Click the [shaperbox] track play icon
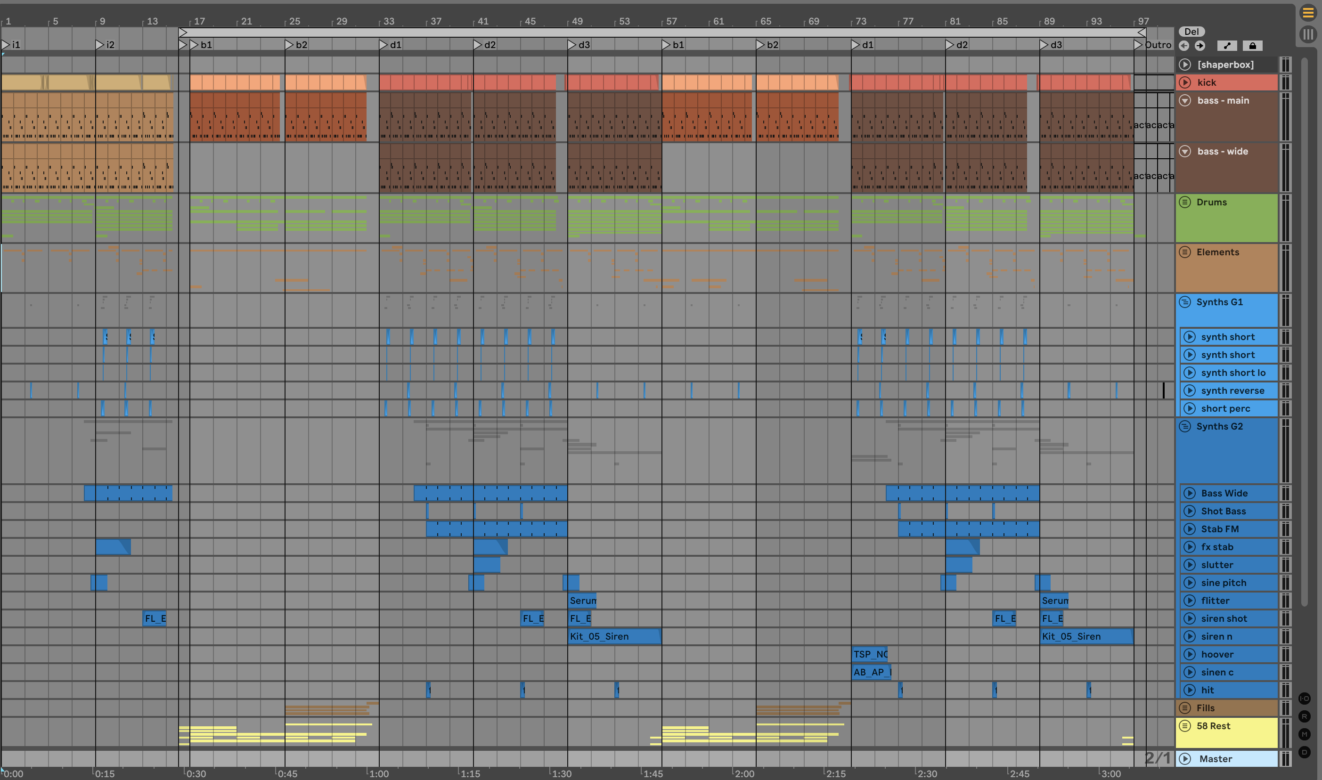 click(1185, 64)
